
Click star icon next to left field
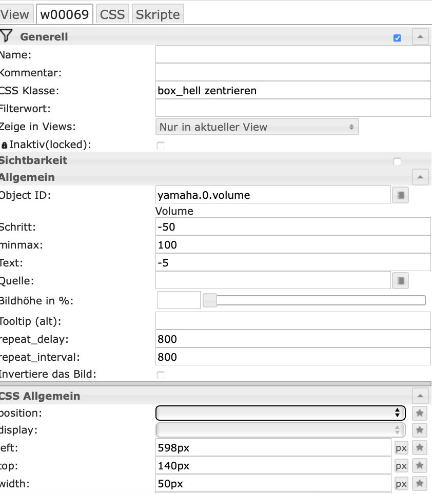(420, 448)
